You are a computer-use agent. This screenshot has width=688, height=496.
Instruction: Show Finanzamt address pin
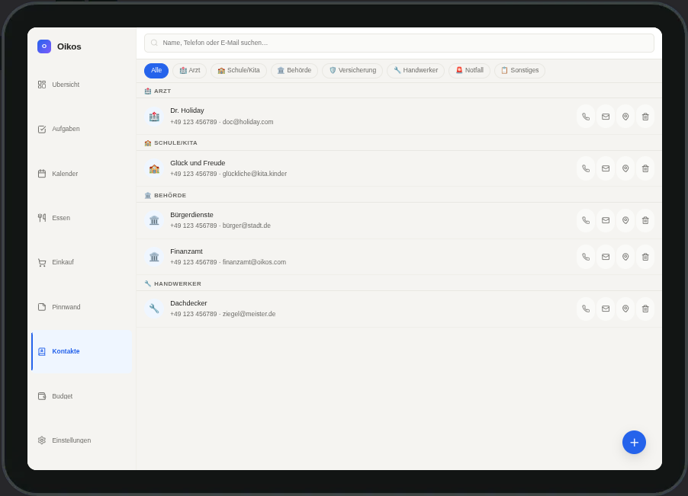625,257
